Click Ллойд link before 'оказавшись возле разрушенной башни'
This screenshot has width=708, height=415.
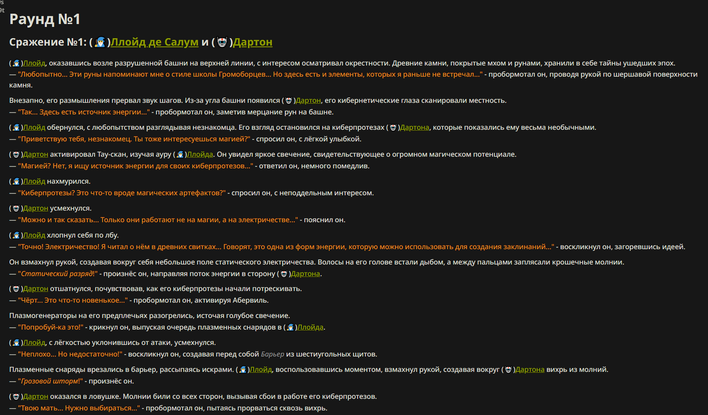[34, 63]
